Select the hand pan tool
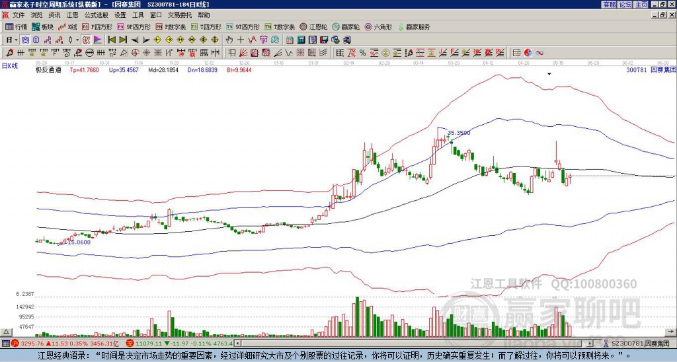Image resolution: width=677 pixels, height=362 pixels. 229,40
